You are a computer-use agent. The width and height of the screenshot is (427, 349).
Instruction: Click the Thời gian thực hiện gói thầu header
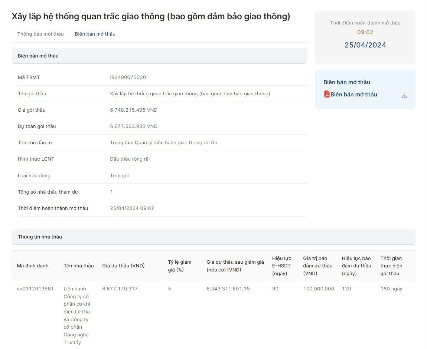(x=391, y=266)
